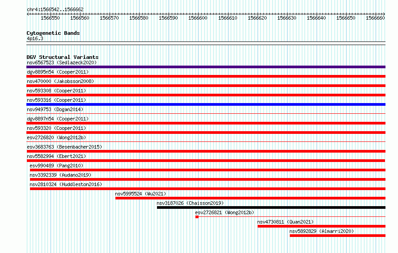Open nsv470000 (Jakobsson2008) variant label
Screen dimensions: 398x253
[60, 81]
